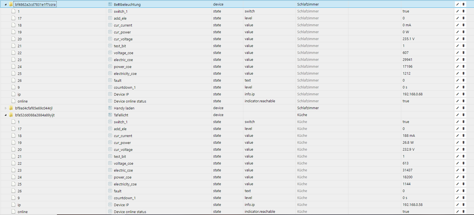This screenshot has height=215, width=474.
Task: Collapse the bf4862a2cd7831e1f7ozra device node
Action: click(6, 4)
